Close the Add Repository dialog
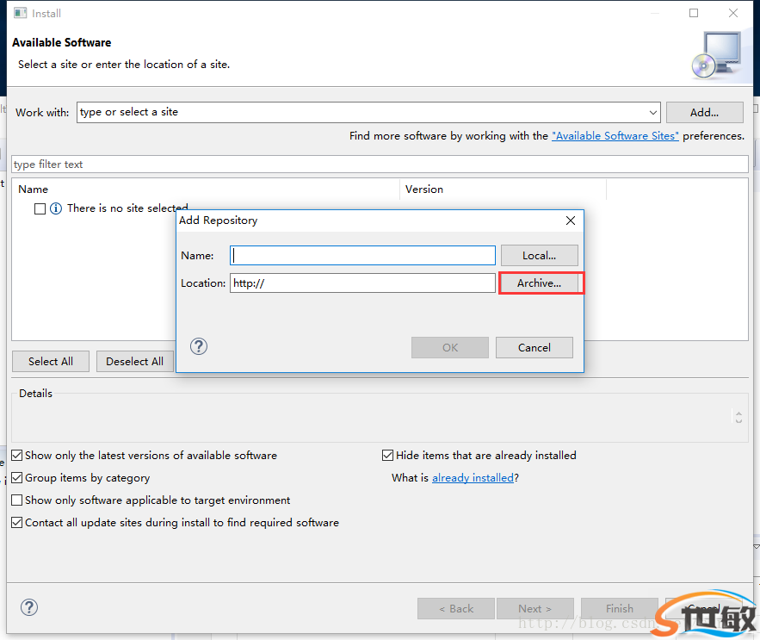 coord(571,221)
